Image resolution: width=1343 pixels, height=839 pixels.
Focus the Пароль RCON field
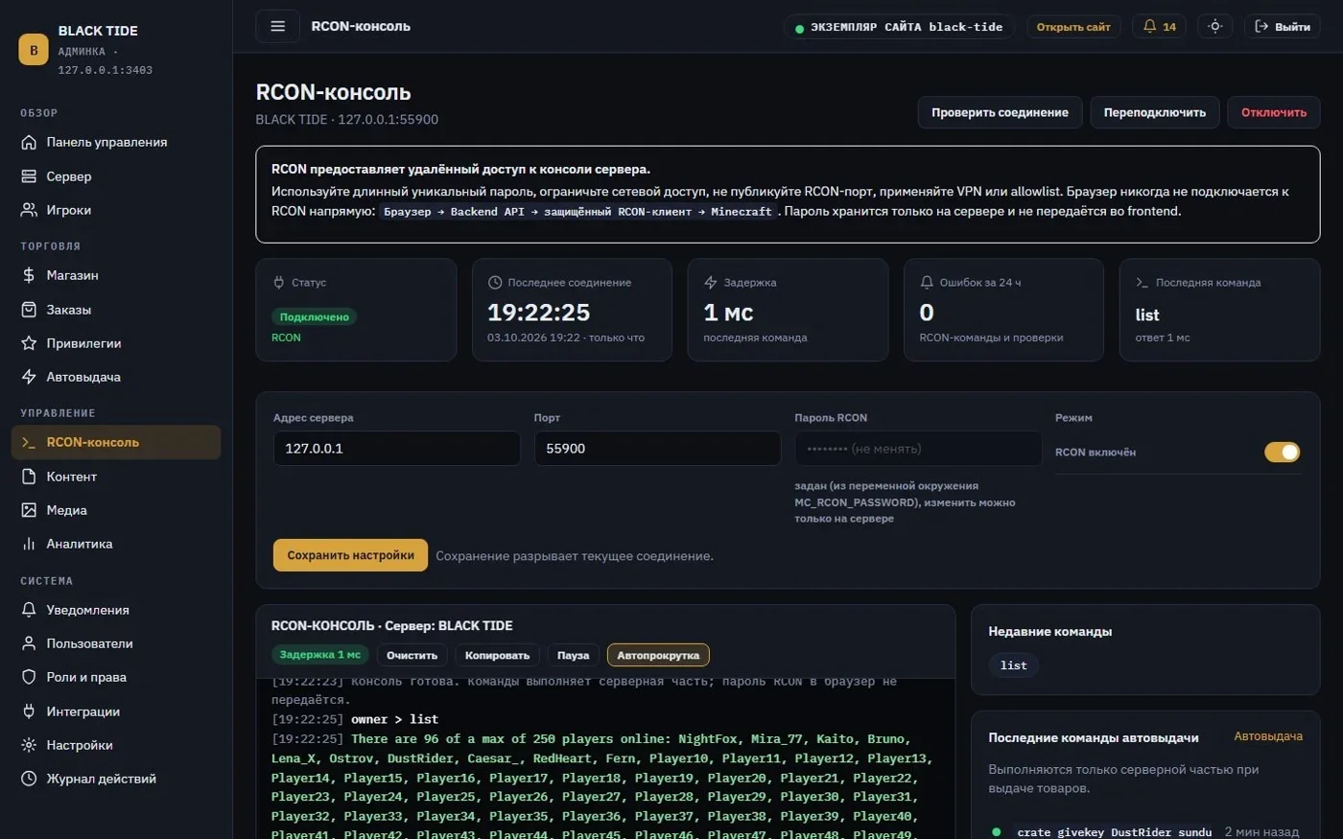coord(918,449)
